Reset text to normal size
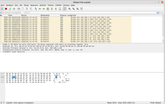This screenshot has height=104, width=165. [78, 9]
